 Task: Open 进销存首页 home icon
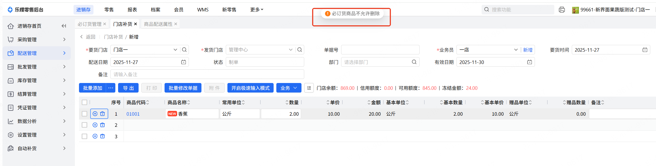[11, 26]
